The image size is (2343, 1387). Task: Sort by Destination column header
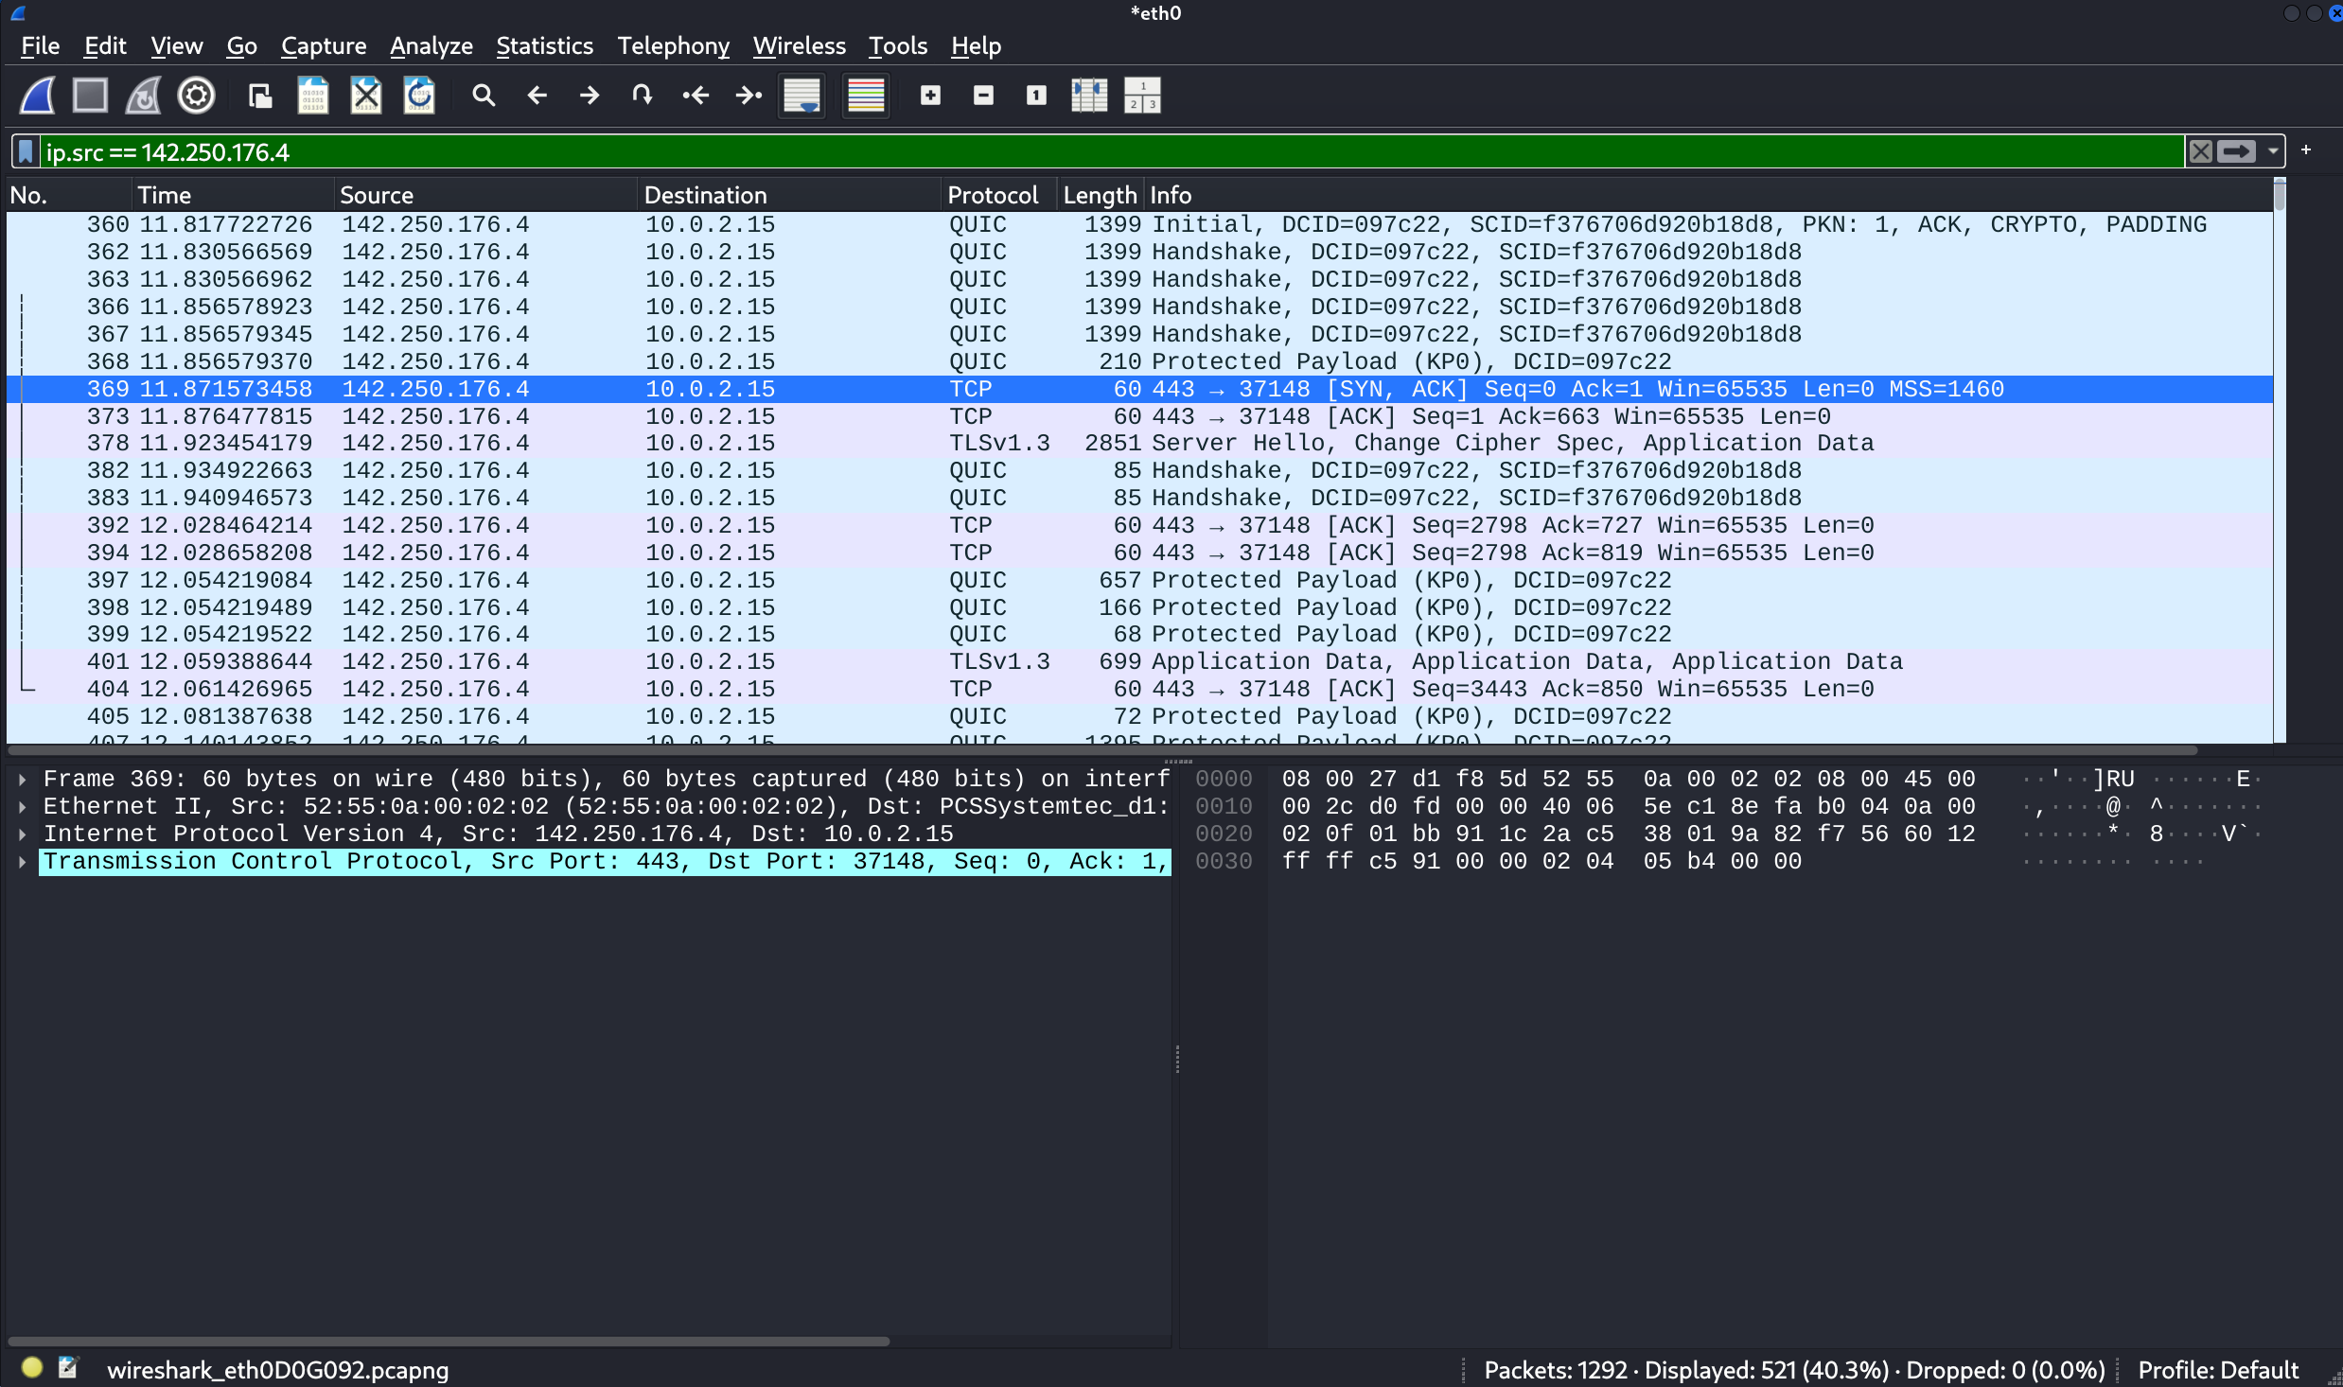coord(789,195)
